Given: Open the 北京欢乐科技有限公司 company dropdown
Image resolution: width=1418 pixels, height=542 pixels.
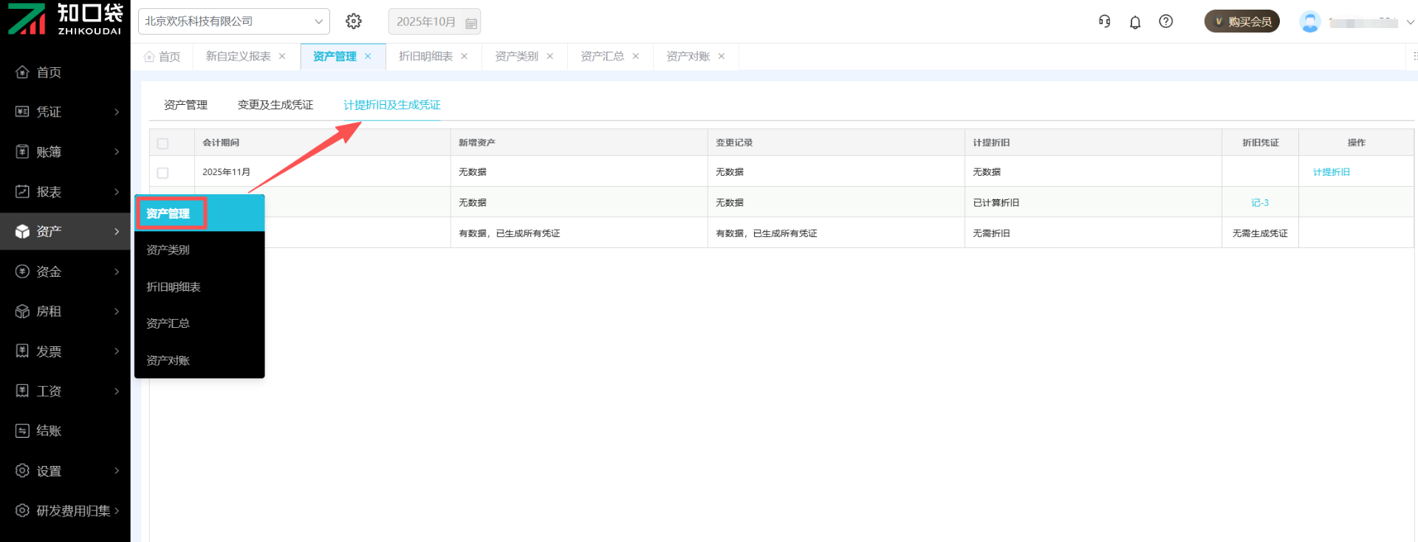Looking at the screenshot, I should tap(233, 21).
